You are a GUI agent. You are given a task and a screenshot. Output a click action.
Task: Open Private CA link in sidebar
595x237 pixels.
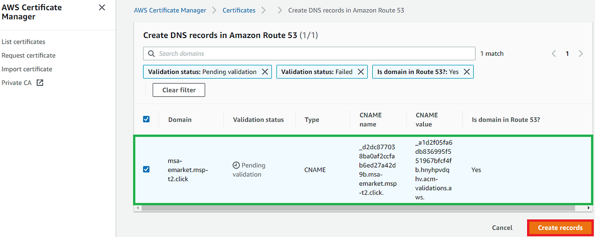(x=17, y=83)
